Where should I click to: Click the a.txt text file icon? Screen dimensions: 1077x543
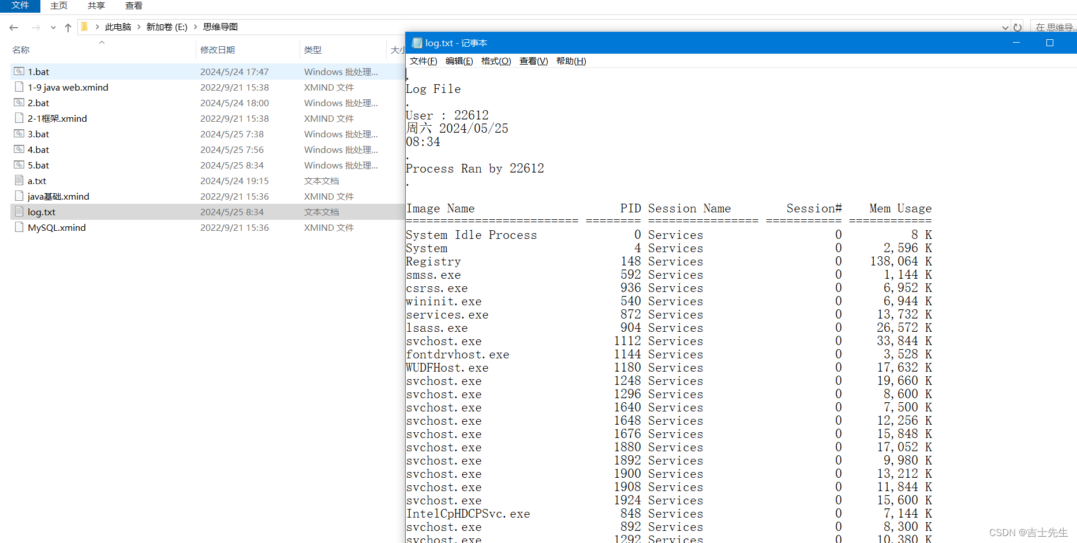19,181
